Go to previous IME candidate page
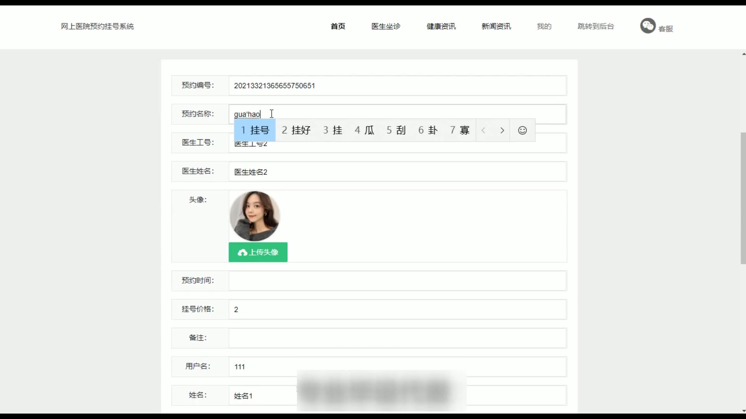 click(483, 130)
